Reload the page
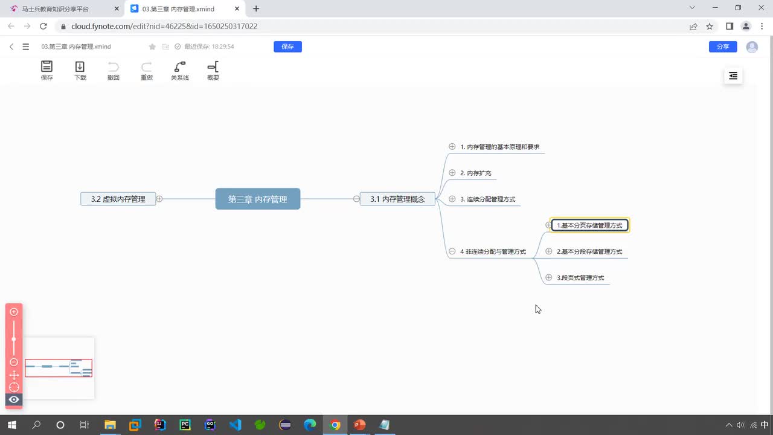Viewport: 773px width, 435px height. click(43, 27)
